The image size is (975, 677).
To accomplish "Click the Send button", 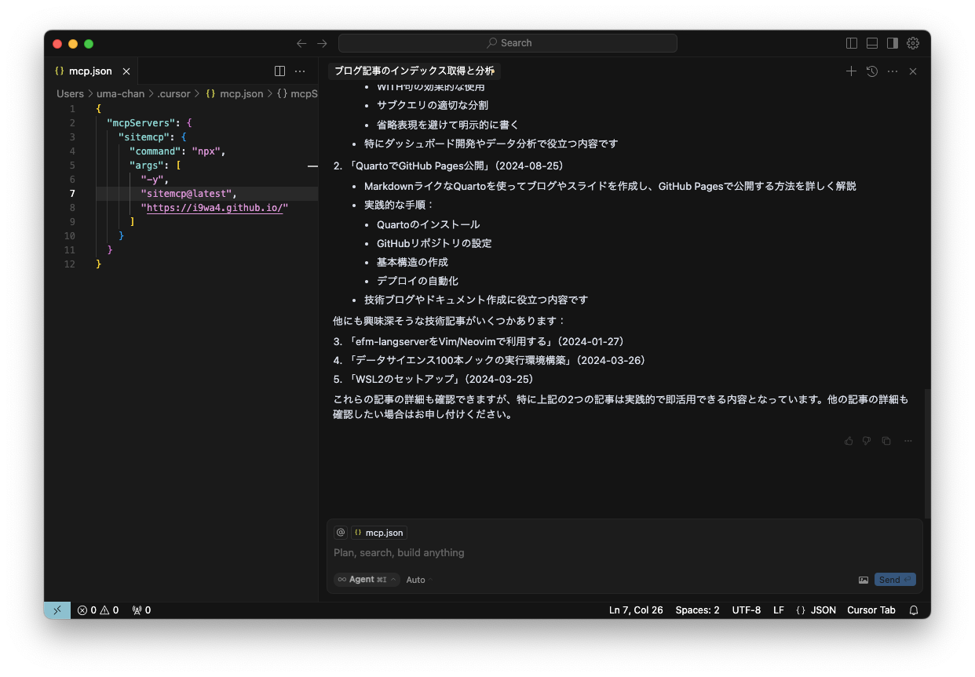I will tap(895, 580).
